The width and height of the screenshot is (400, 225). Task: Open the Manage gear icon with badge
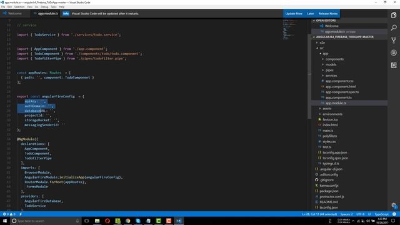[394, 206]
